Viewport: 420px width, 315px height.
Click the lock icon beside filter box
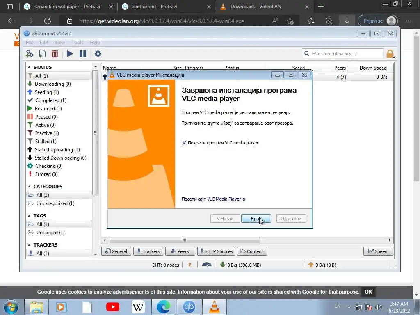(390, 54)
